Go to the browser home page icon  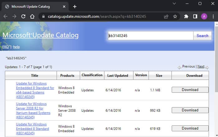(x=32, y=17)
